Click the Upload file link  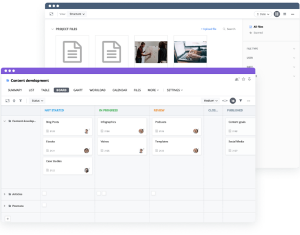209,29
